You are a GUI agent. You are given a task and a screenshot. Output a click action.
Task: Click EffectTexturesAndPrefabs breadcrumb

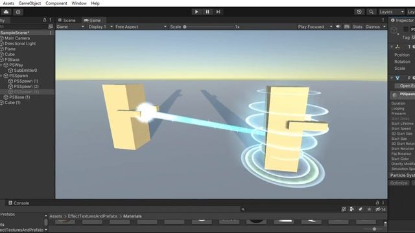[93, 216]
